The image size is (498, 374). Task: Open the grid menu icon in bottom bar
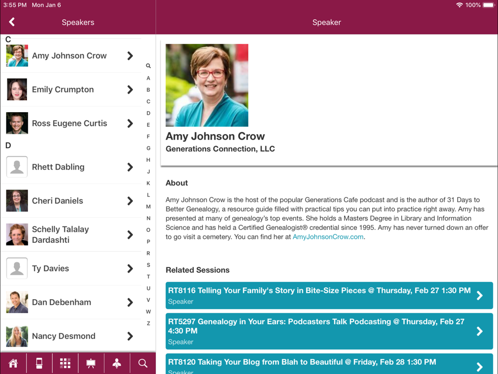[x=65, y=363]
